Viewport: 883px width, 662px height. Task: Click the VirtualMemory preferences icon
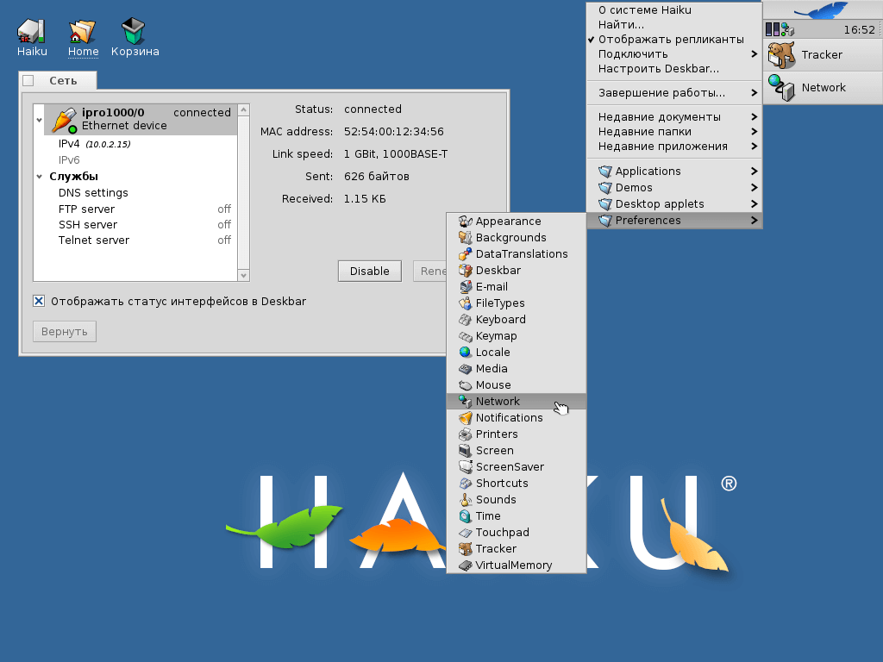point(465,565)
